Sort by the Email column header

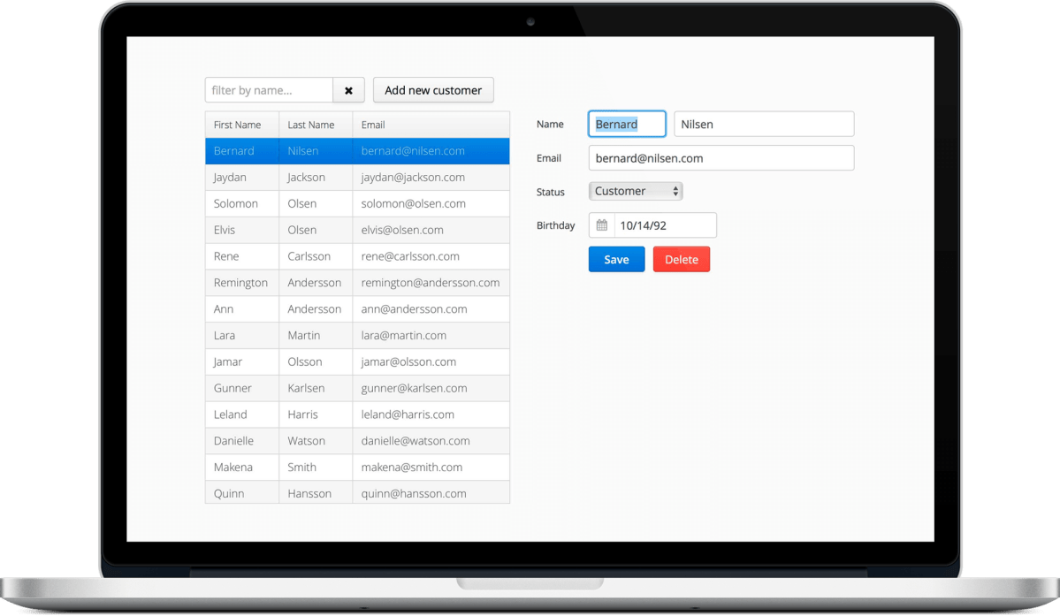pos(373,124)
